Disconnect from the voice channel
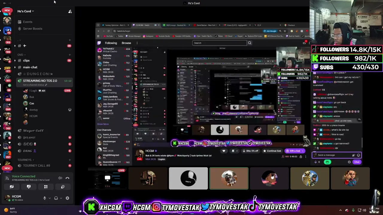This screenshot has height=215, width=383. click(67, 178)
